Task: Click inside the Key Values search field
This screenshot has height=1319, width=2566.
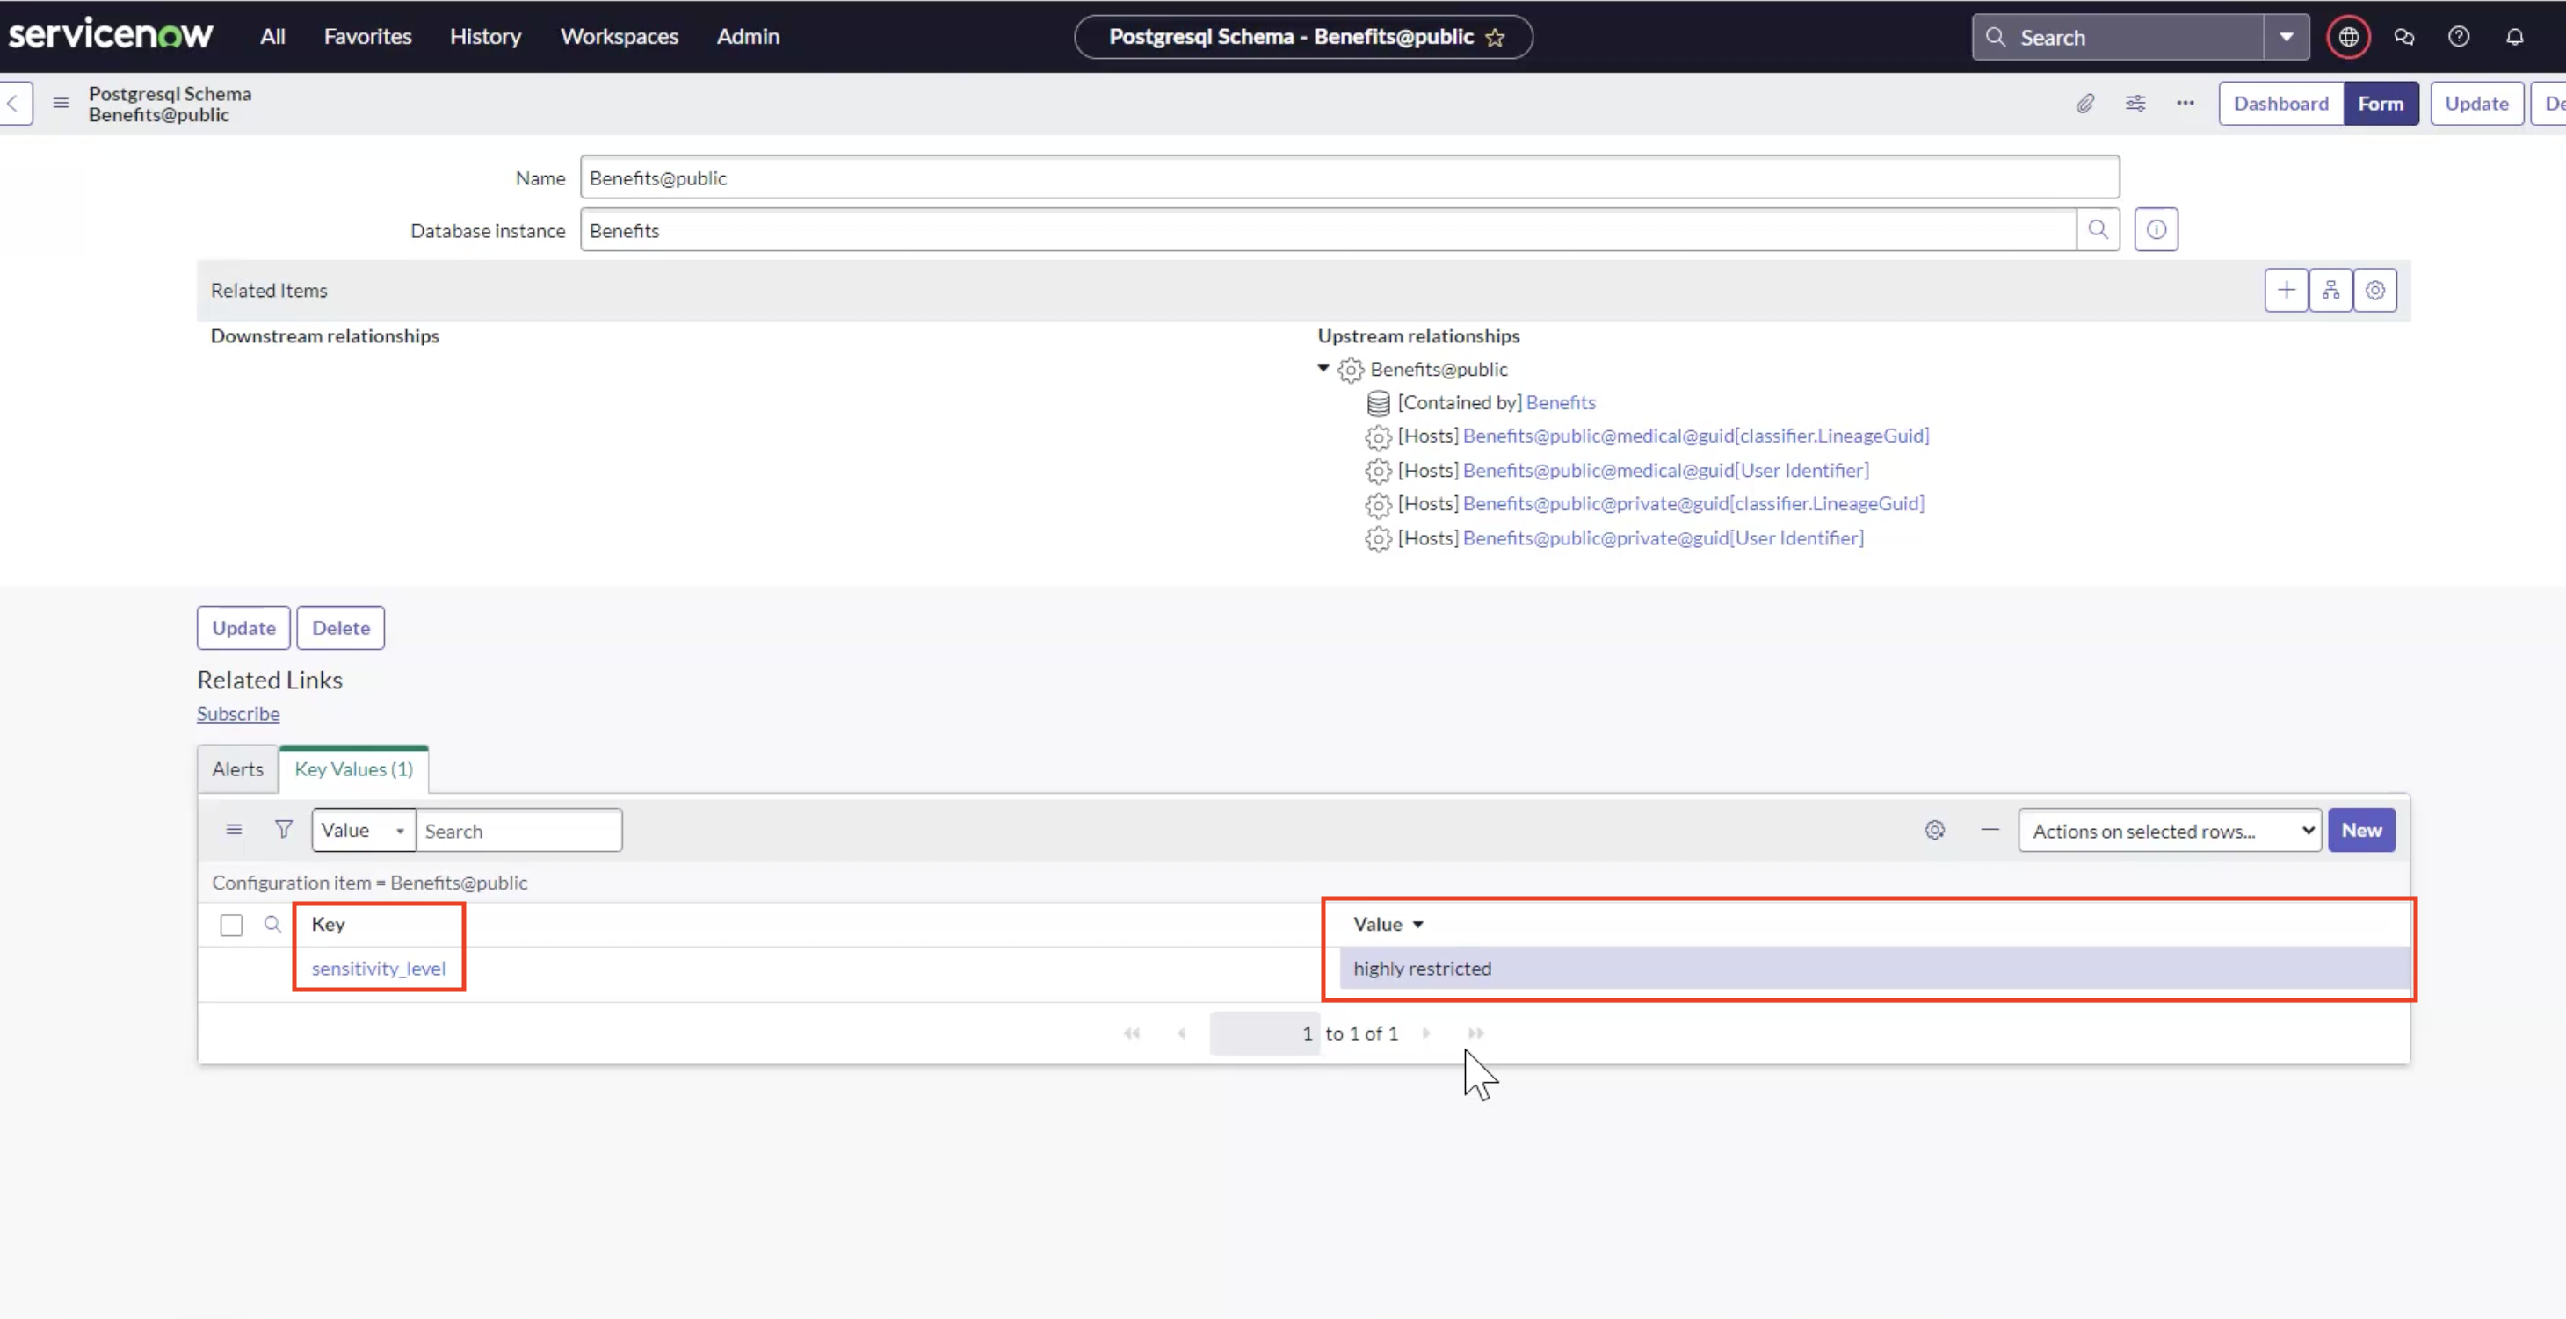Action: [x=518, y=829]
